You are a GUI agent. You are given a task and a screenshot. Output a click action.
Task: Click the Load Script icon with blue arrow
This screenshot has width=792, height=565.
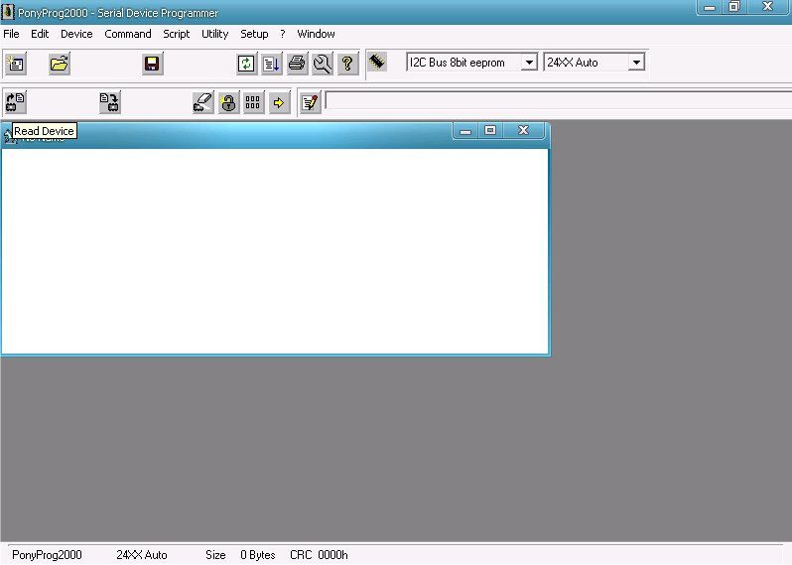click(x=271, y=64)
